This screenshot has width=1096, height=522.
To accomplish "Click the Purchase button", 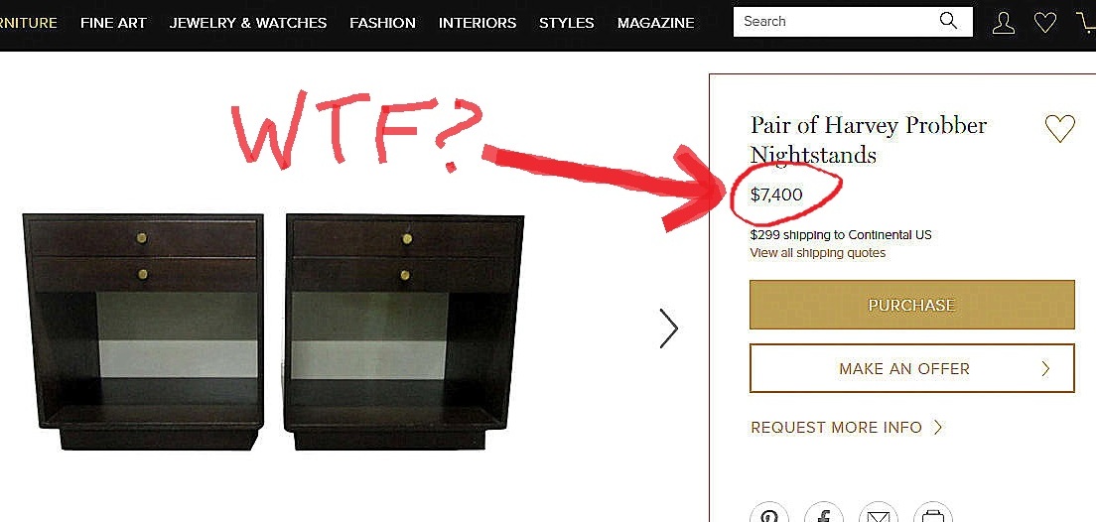I will pos(911,305).
